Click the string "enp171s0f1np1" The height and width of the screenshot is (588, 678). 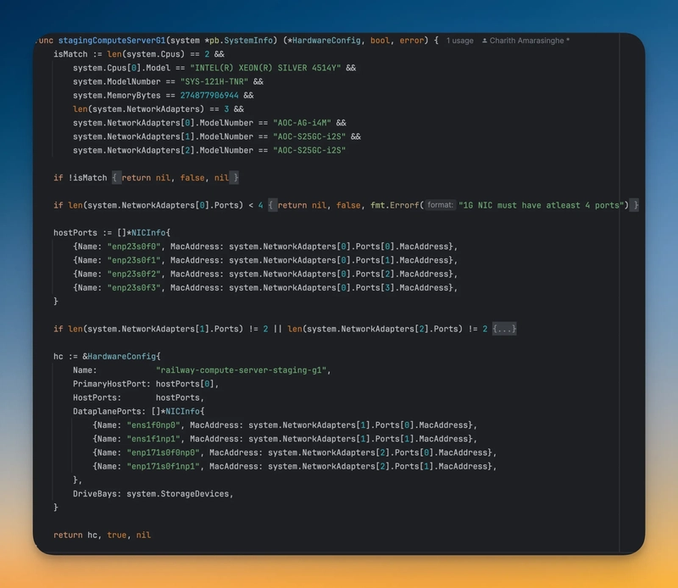pyautogui.click(x=164, y=467)
